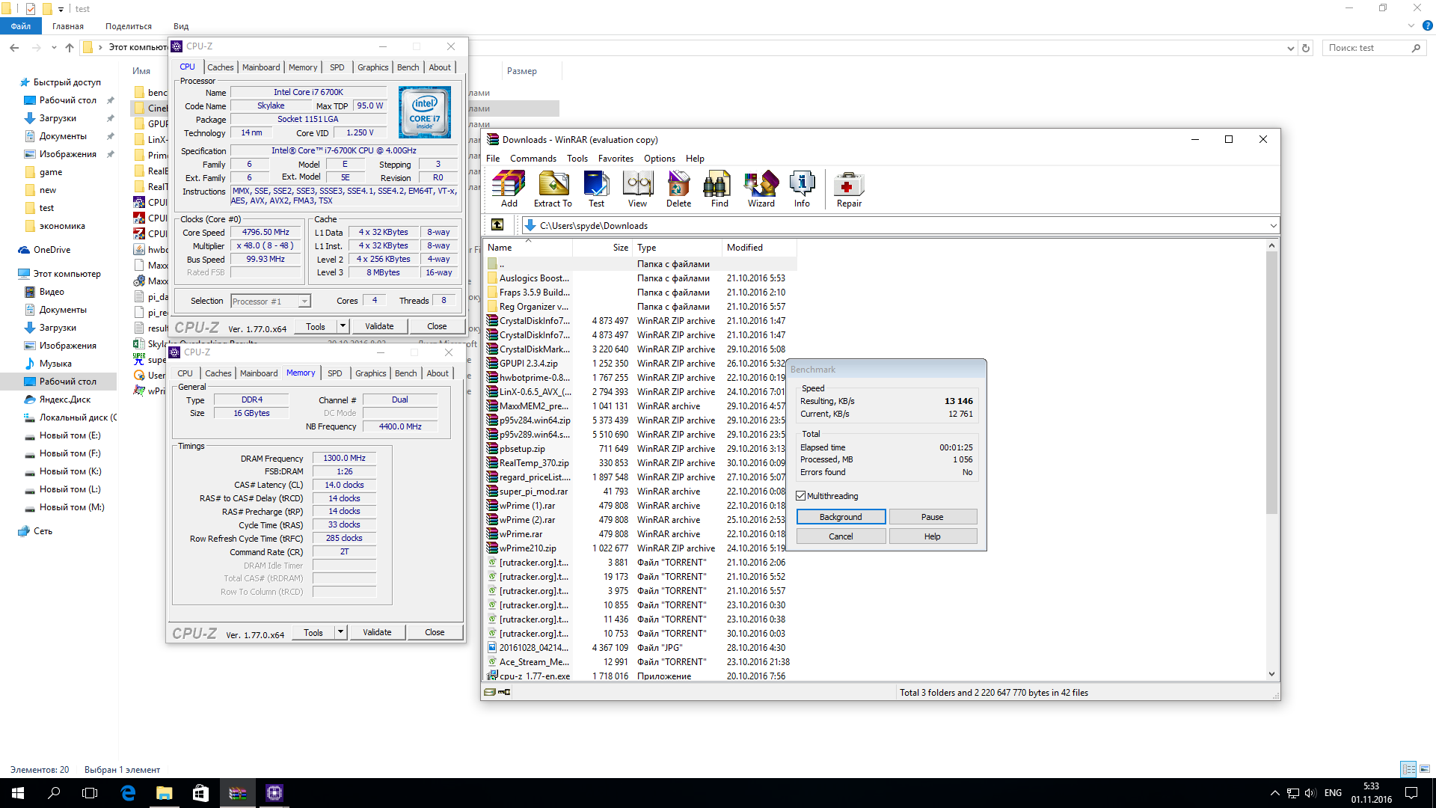Click the Info toolbar icon

[802, 189]
